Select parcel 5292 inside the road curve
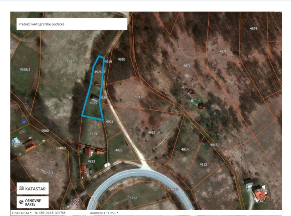 [133, 198]
